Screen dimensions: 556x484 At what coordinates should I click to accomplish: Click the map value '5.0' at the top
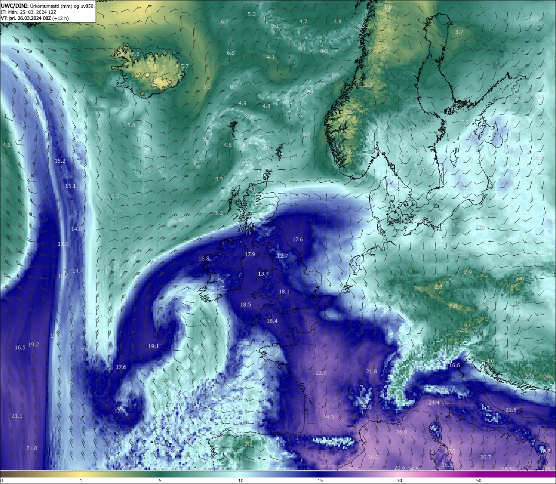point(252,14)
